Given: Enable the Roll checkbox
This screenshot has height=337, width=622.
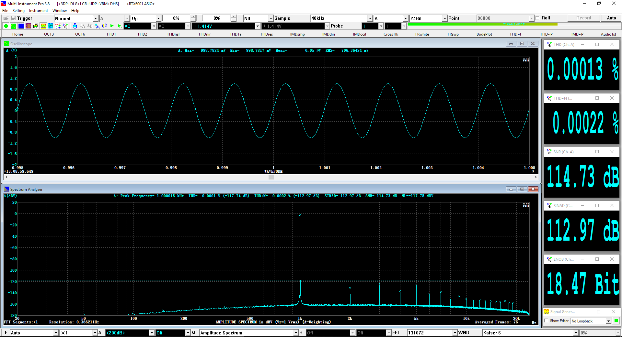Looking at the screenshot, I should coord(538,18).
